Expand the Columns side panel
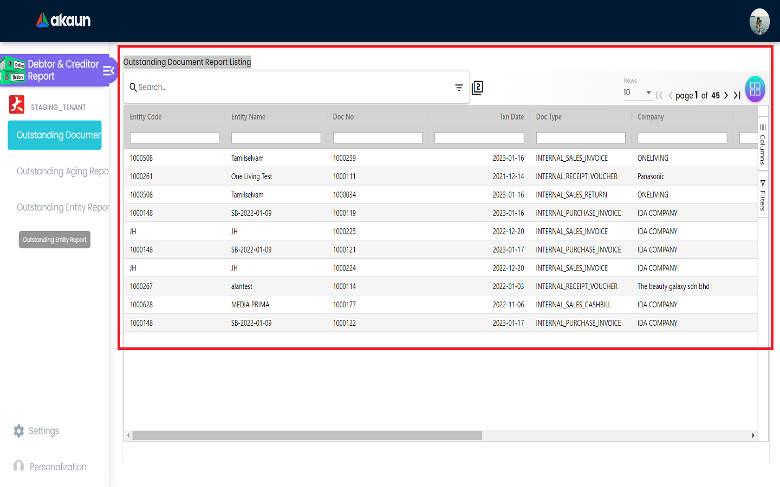This screenshot has height=487, width=780. point(763,144)
